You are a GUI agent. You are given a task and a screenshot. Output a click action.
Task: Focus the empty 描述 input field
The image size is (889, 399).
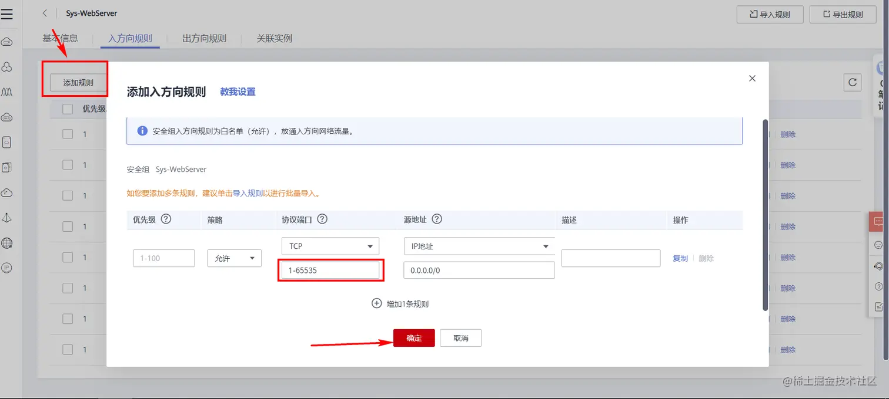point(611,258)
